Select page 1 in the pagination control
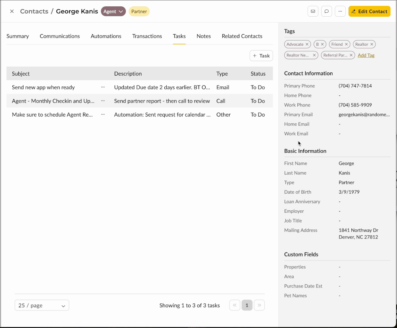This screenshot has height=328, width=397. (247, 305)
